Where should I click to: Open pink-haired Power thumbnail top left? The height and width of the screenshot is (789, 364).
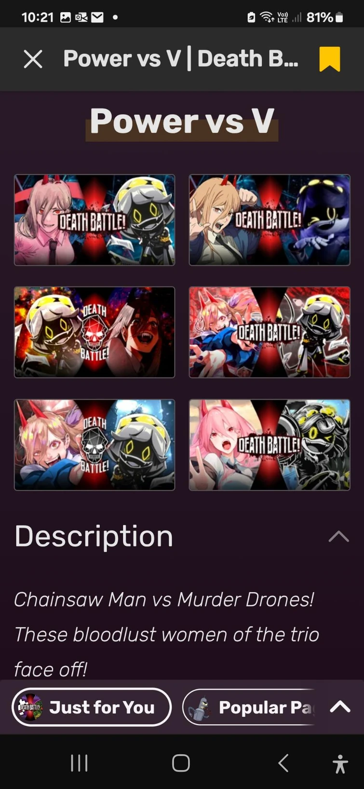click(94, 220)
